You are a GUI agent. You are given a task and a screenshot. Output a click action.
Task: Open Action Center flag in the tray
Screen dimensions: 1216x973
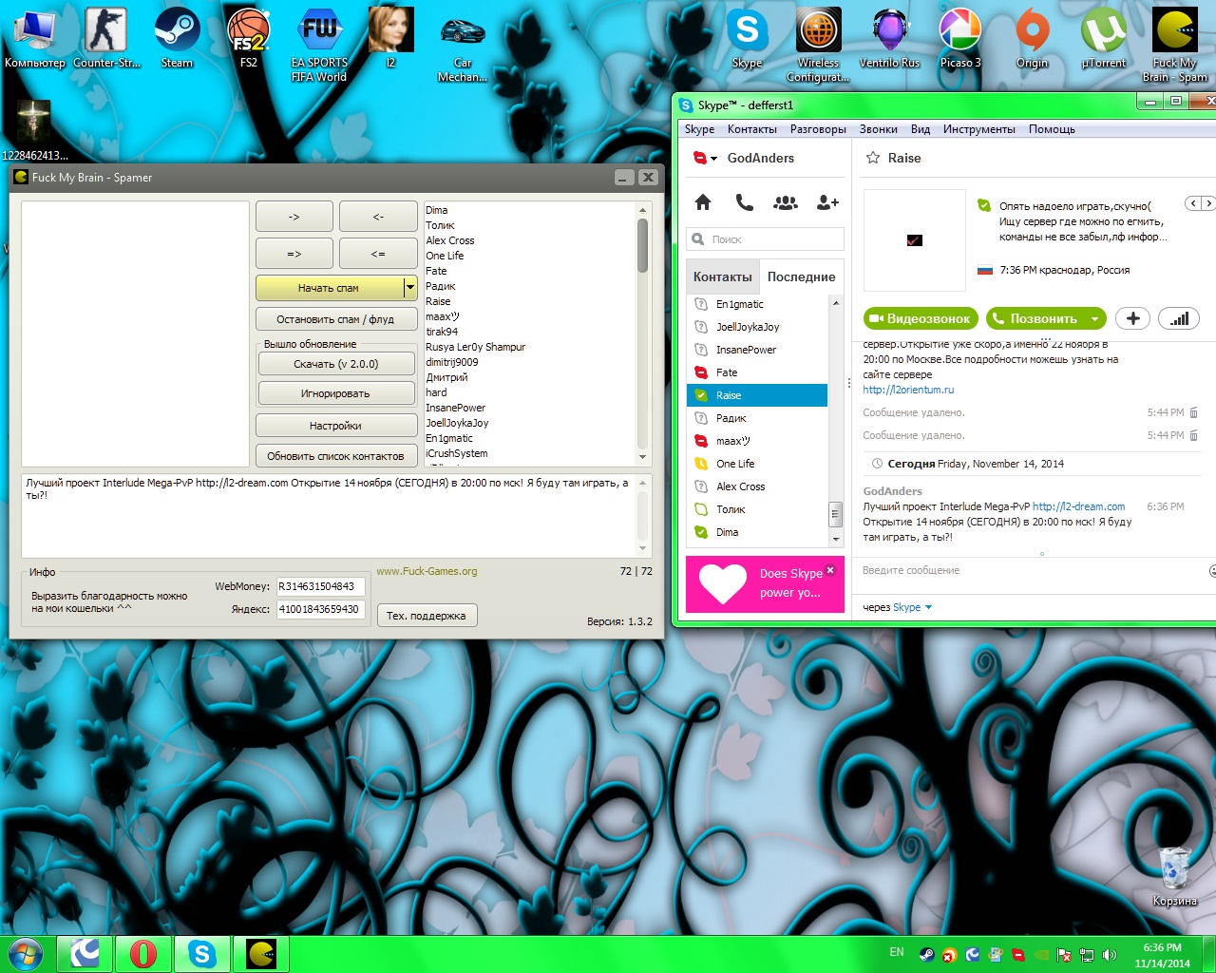1064,955
